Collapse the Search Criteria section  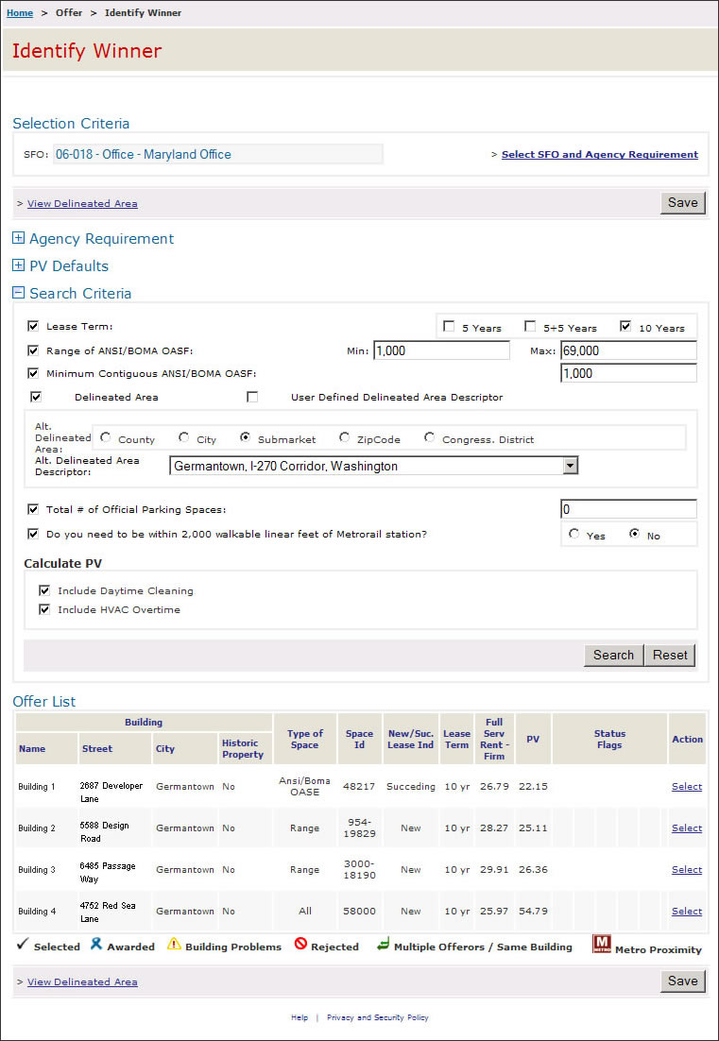(19, 293)
